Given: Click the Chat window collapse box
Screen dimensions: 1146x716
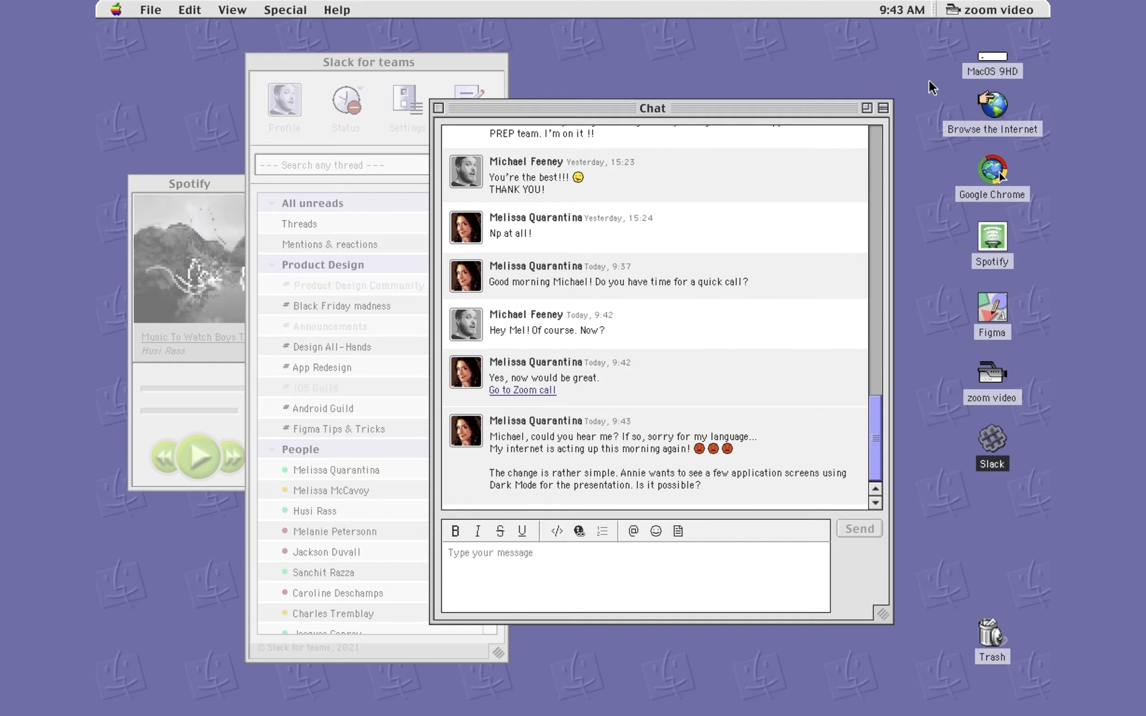Looking at the screenshot, I should 883,108.
